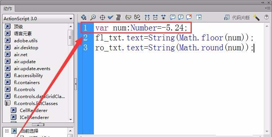Open Help question mark icon
The image size is (272, 137).
[x=266, y=17]
